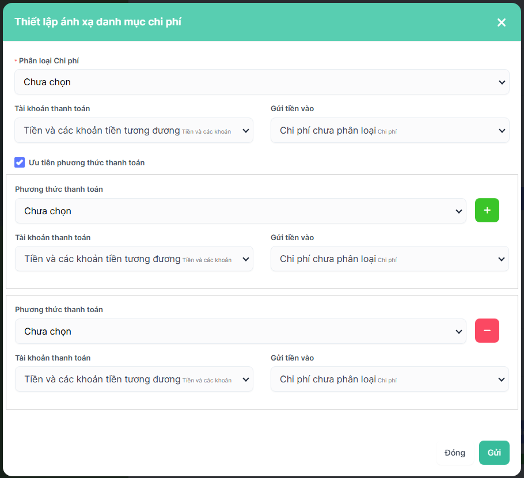Screen dimensions: 524x478
Task: Click the 'Ưu tiên phương thức thanh toán' label text
Action: pos(86,163)
